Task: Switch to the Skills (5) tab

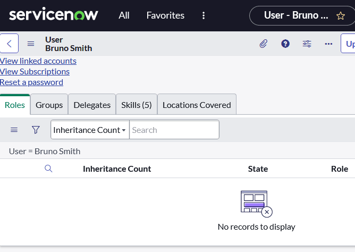Action: pyautogui.click(x=137, y=105)
